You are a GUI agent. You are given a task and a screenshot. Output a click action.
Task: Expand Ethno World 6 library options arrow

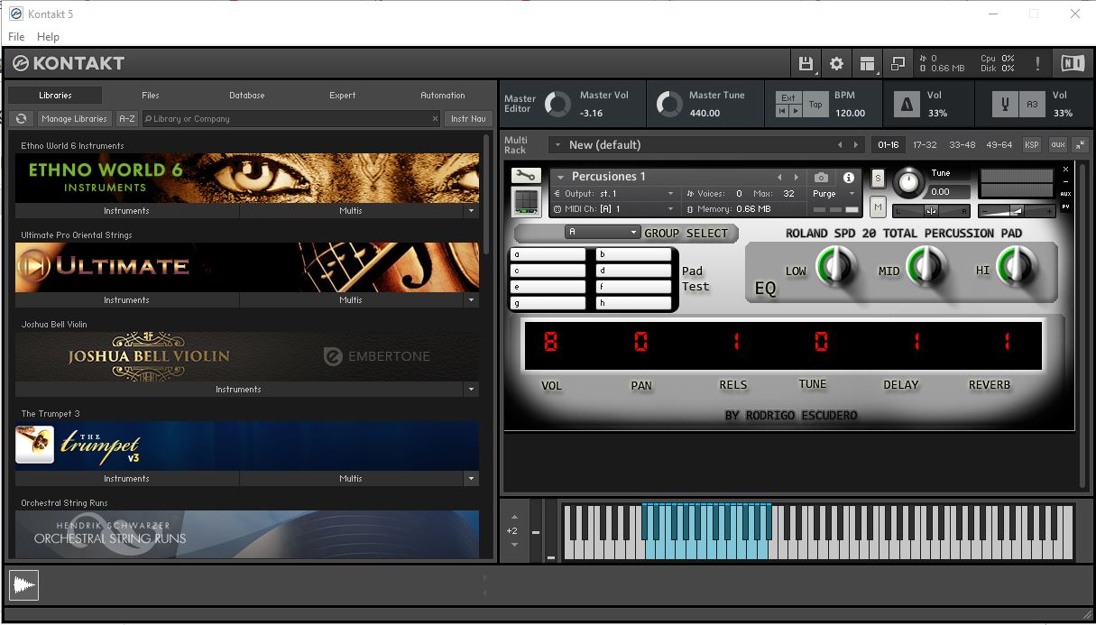click(x=471, y=210)
